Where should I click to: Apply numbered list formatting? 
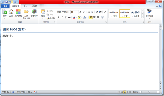point(92,12)
